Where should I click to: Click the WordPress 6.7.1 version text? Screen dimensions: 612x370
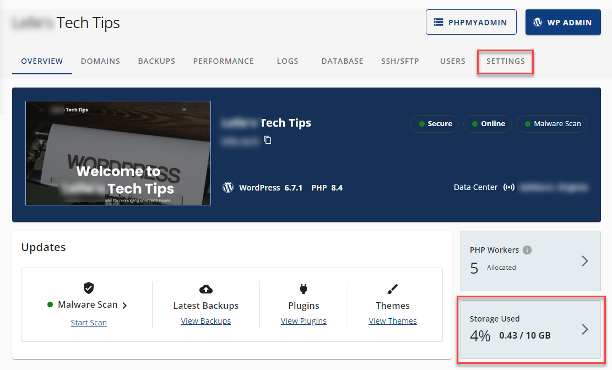[x=271, y=188]
